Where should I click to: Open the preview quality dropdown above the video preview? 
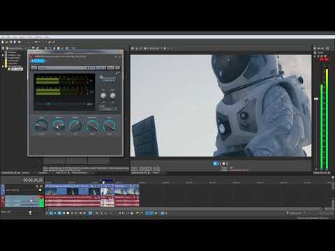click(156, 48)
